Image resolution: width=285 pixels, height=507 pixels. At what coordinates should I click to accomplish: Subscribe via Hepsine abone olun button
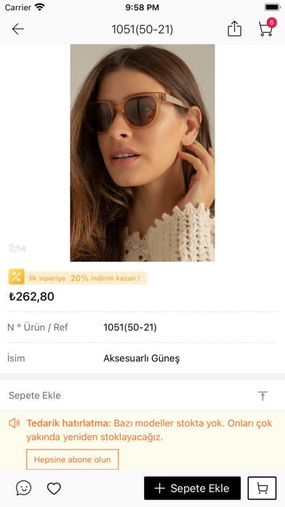coord(72,460)
